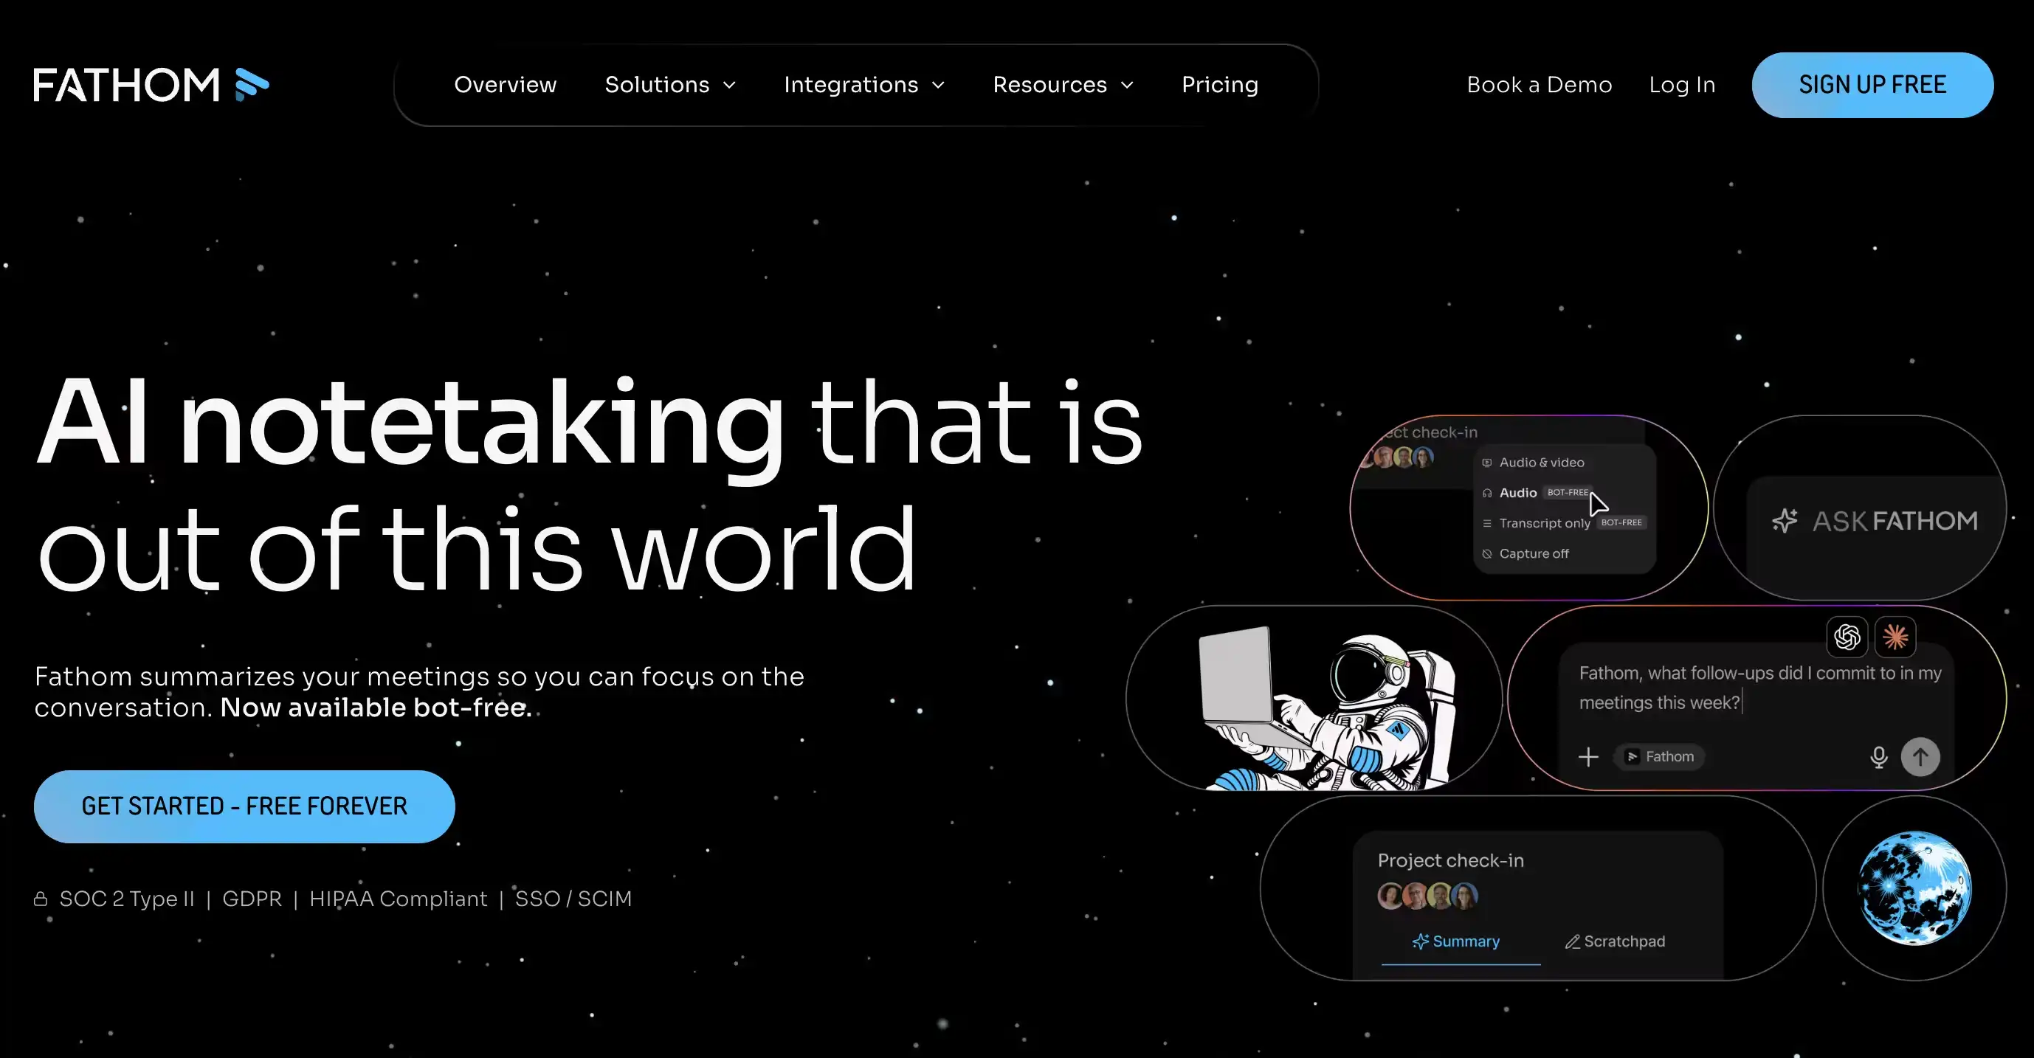This screenshot has width=2034, height=1058.
Task: Select the Audio & video capture option
Action: [x=1534, y=462]
